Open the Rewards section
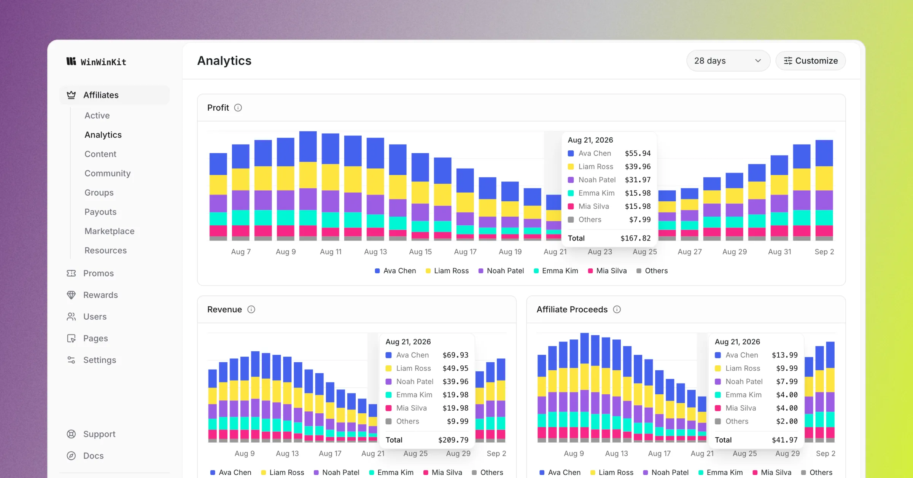The height and width of the screenshot is (478, 913). (x=100, y=295)
